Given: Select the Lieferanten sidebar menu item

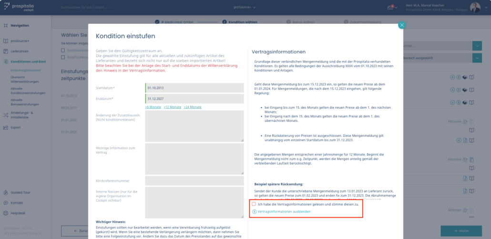Looking at the screenshot, I should coord(20,51).
